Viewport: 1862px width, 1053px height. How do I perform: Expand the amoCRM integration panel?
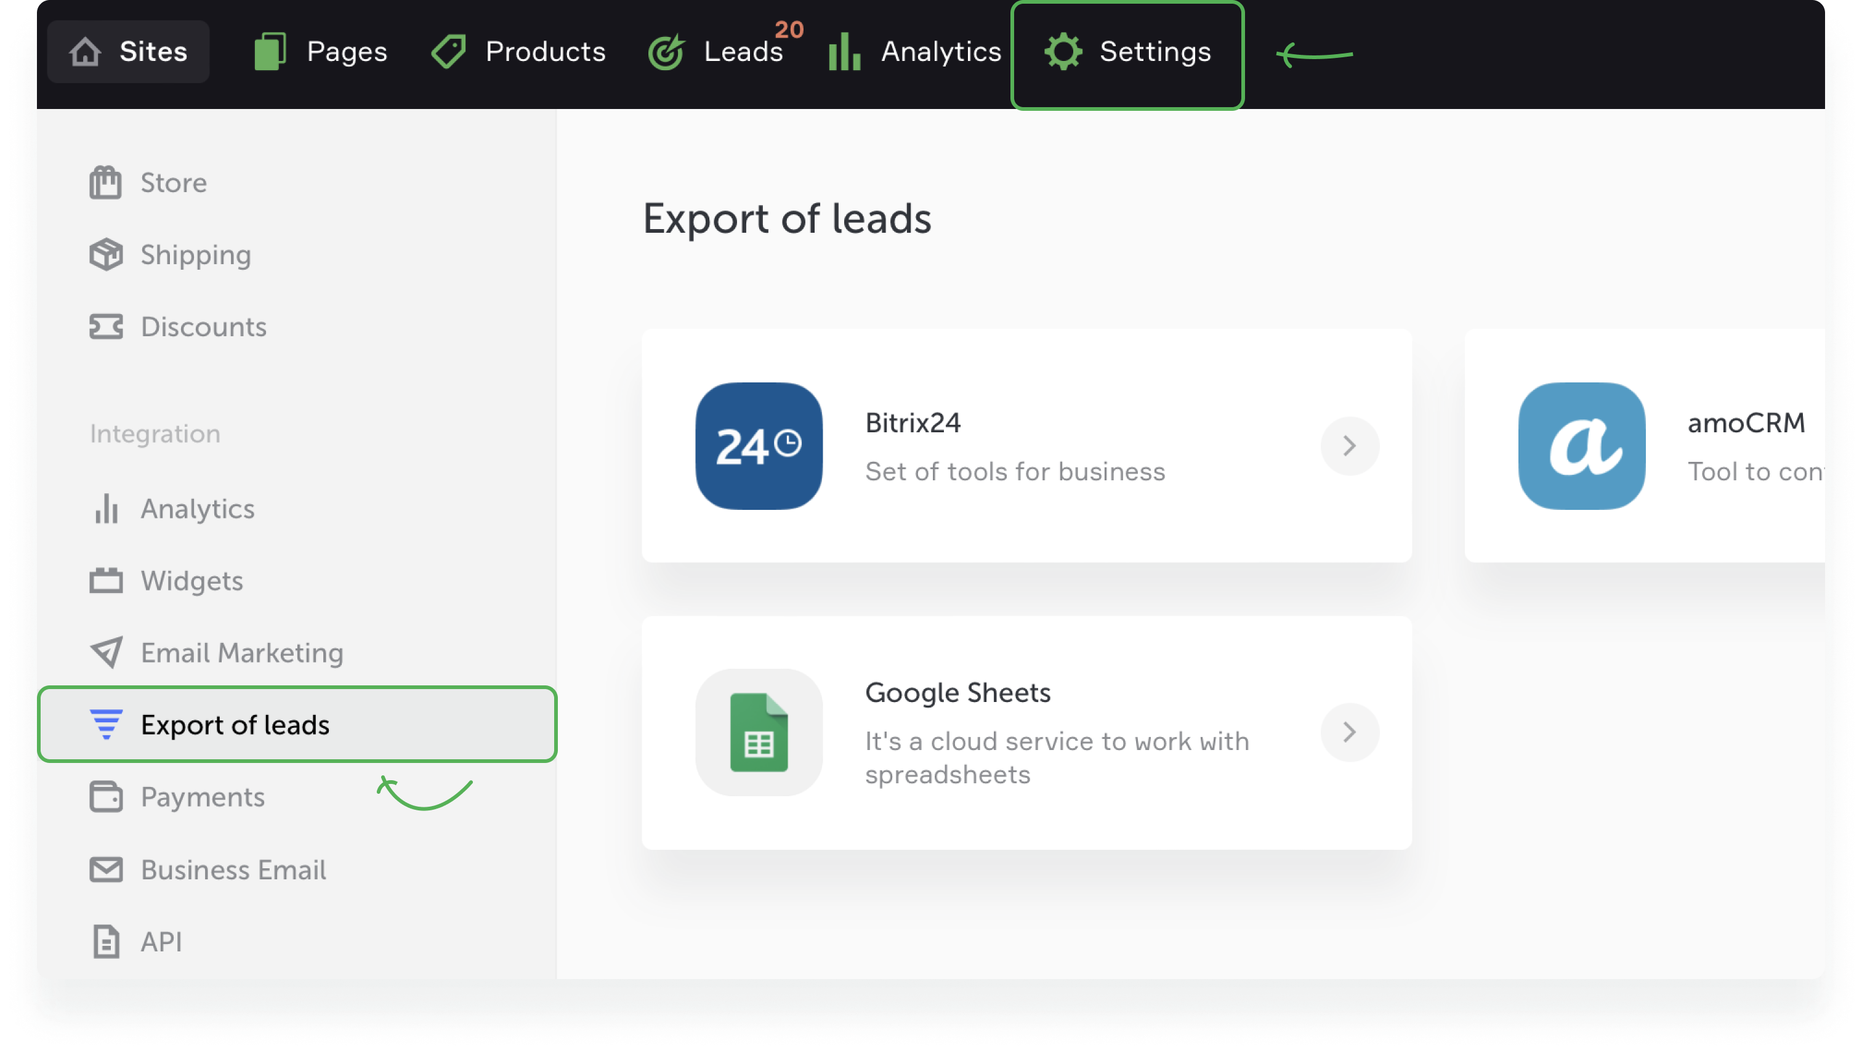[x=1662, y=444]
